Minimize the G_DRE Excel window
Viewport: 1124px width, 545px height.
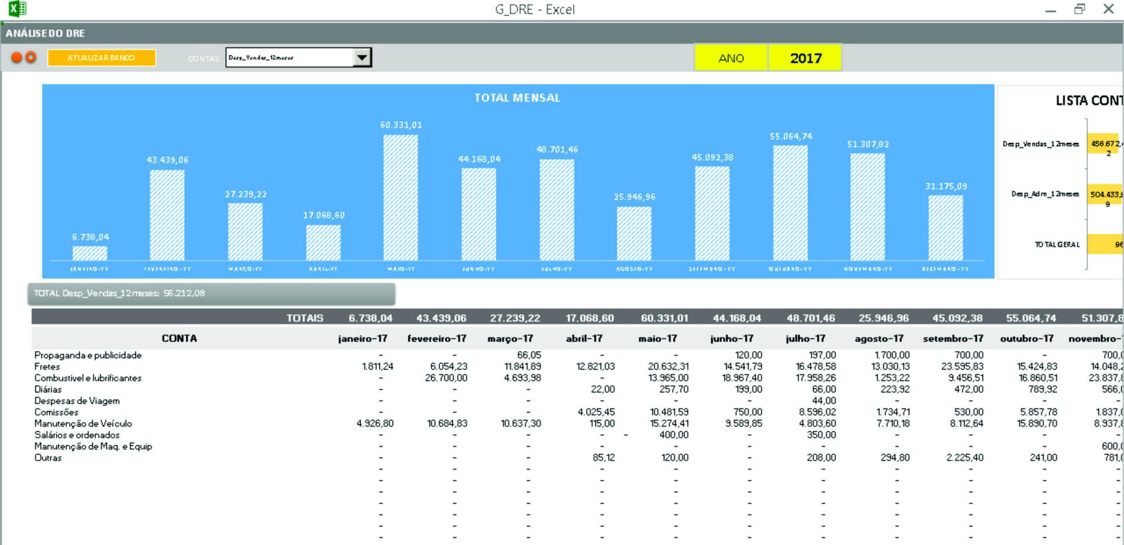point(1051,10)
